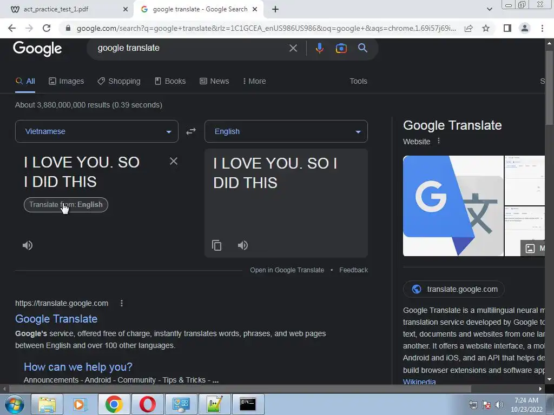Click Translate from: English suggestion
Viewport: 554px width, 415px height.
[65, 205]
